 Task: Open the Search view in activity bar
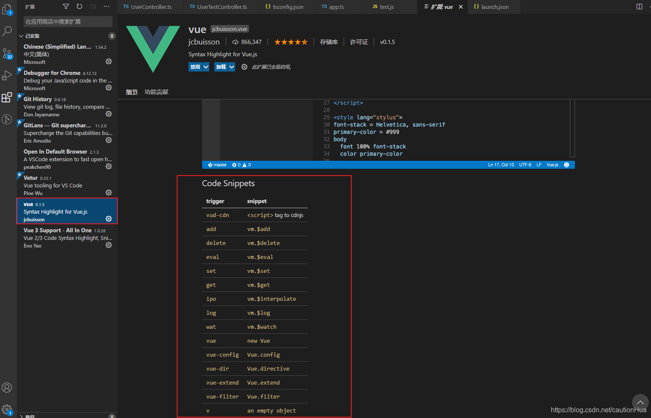(7, 31)
